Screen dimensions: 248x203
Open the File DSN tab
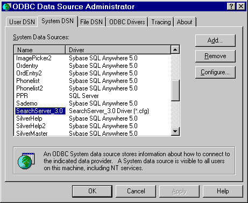coord(91,22)
